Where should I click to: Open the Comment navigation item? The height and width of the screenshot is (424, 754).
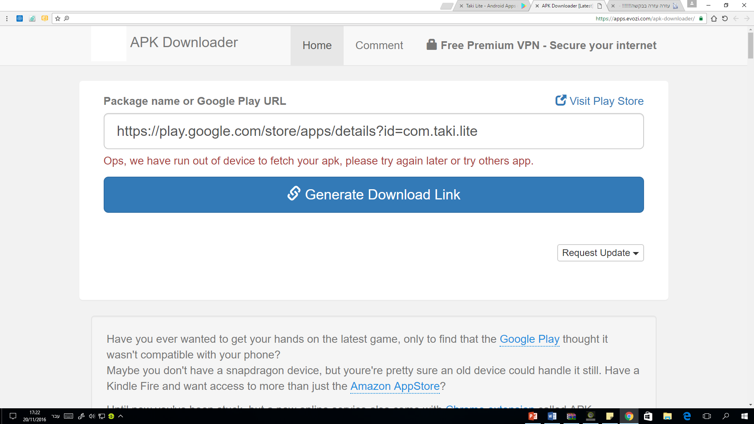(x=379, y=46)
